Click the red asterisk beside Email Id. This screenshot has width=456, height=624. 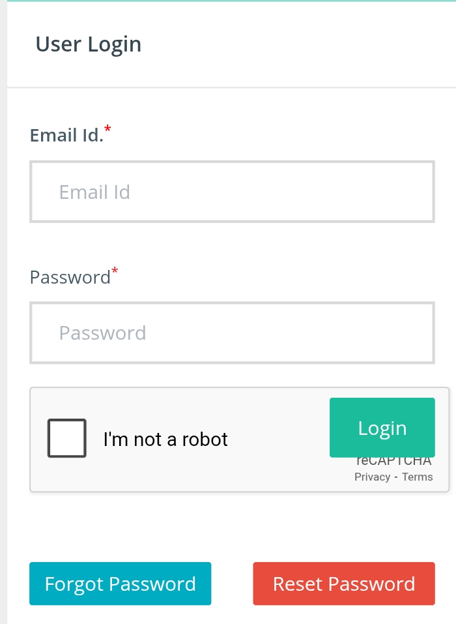tap(107, 129)
